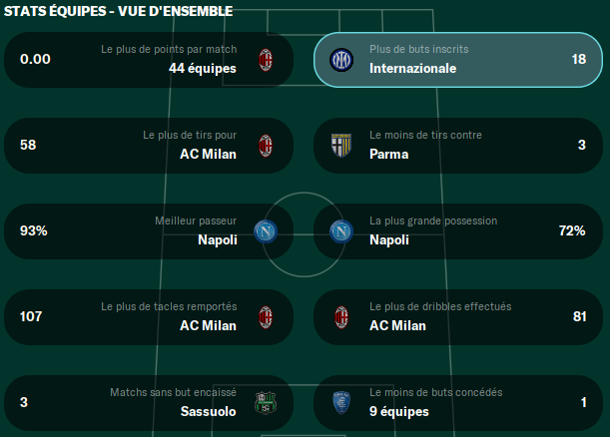Viewport: 610px width, 437px height.
Task: Click the 72% possession value
Action: click(x=572, y=230)
